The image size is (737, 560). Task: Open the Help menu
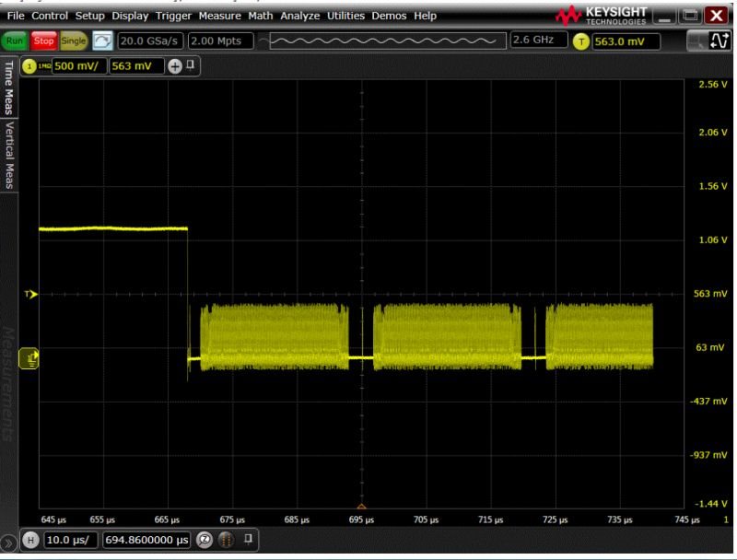425,16
